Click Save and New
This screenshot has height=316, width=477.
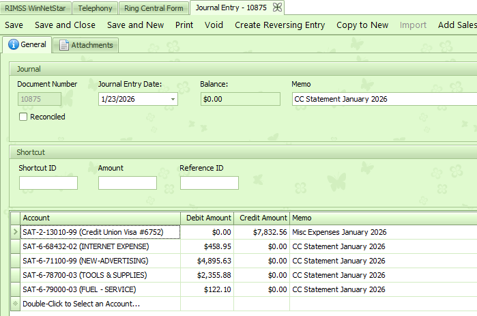pyautogui.click(x=135, y=25)
